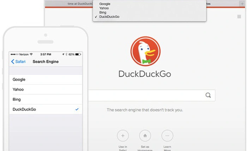
Task: Click the 'Use in Safari' label text
Action: click(123, 148)
